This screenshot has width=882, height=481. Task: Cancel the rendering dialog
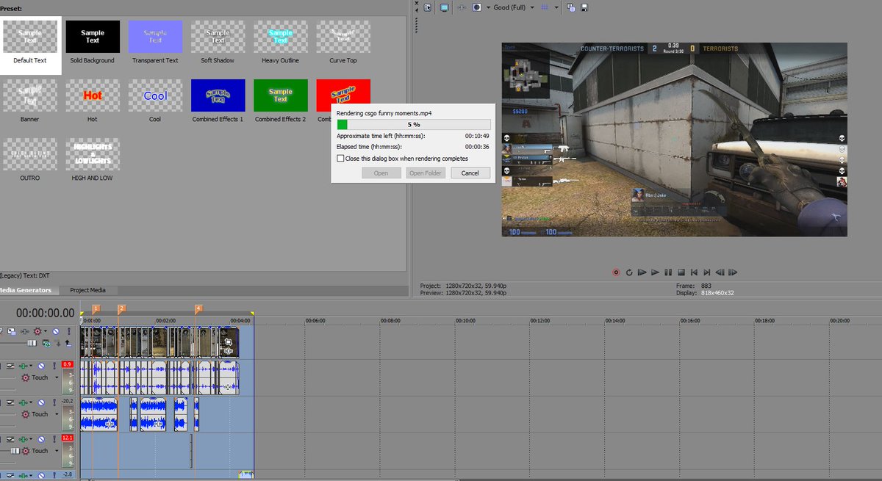click(x=470, y=173)
